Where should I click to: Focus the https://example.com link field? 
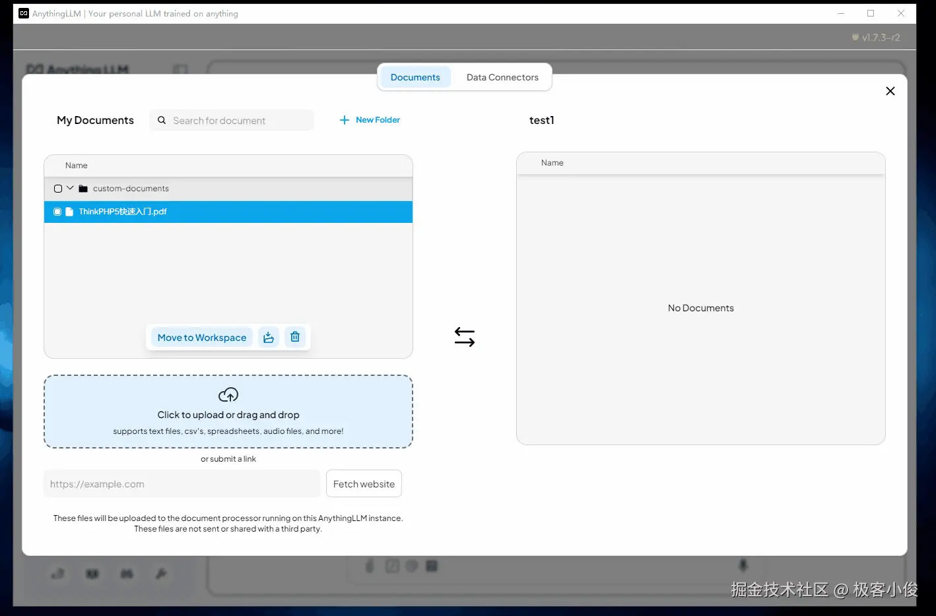[x=182, y=483]
